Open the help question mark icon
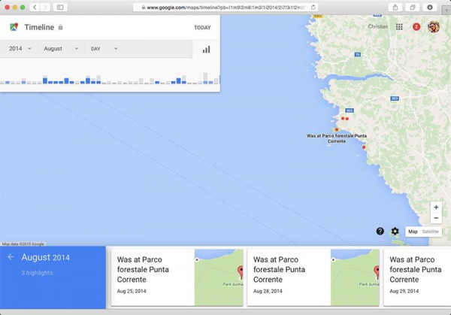 [x=380, y=231]
